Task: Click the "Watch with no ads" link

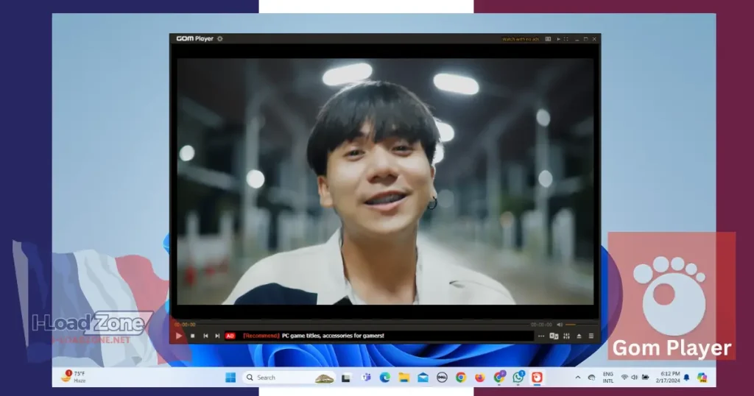Action: tap(521, 39)
